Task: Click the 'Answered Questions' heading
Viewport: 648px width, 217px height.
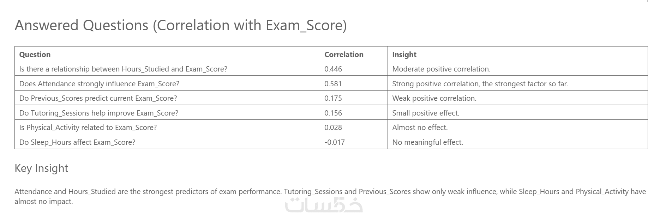Action: pos(180,26)
